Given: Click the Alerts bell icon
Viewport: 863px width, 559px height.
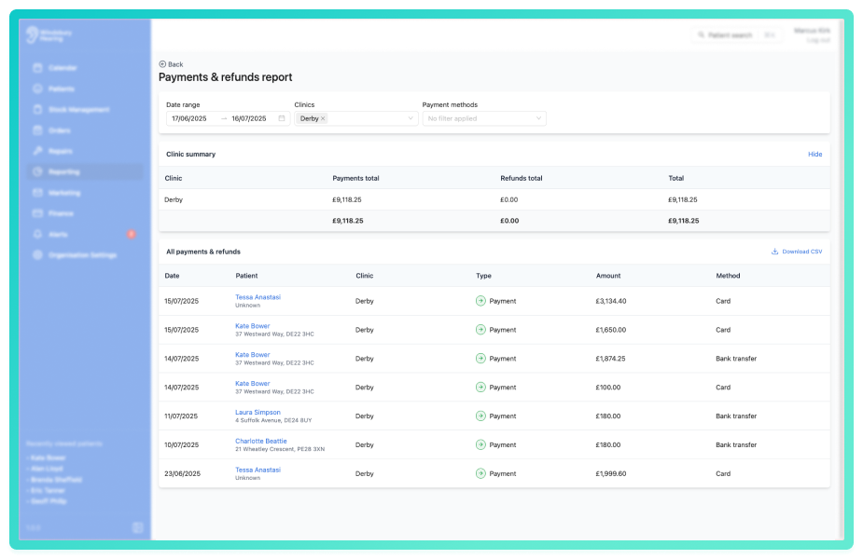Looking at the screenshot, I should (x=37, y=234).
